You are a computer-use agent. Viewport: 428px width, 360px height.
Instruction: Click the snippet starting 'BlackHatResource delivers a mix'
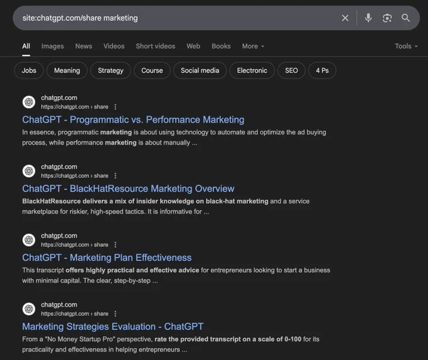point(166,206)
